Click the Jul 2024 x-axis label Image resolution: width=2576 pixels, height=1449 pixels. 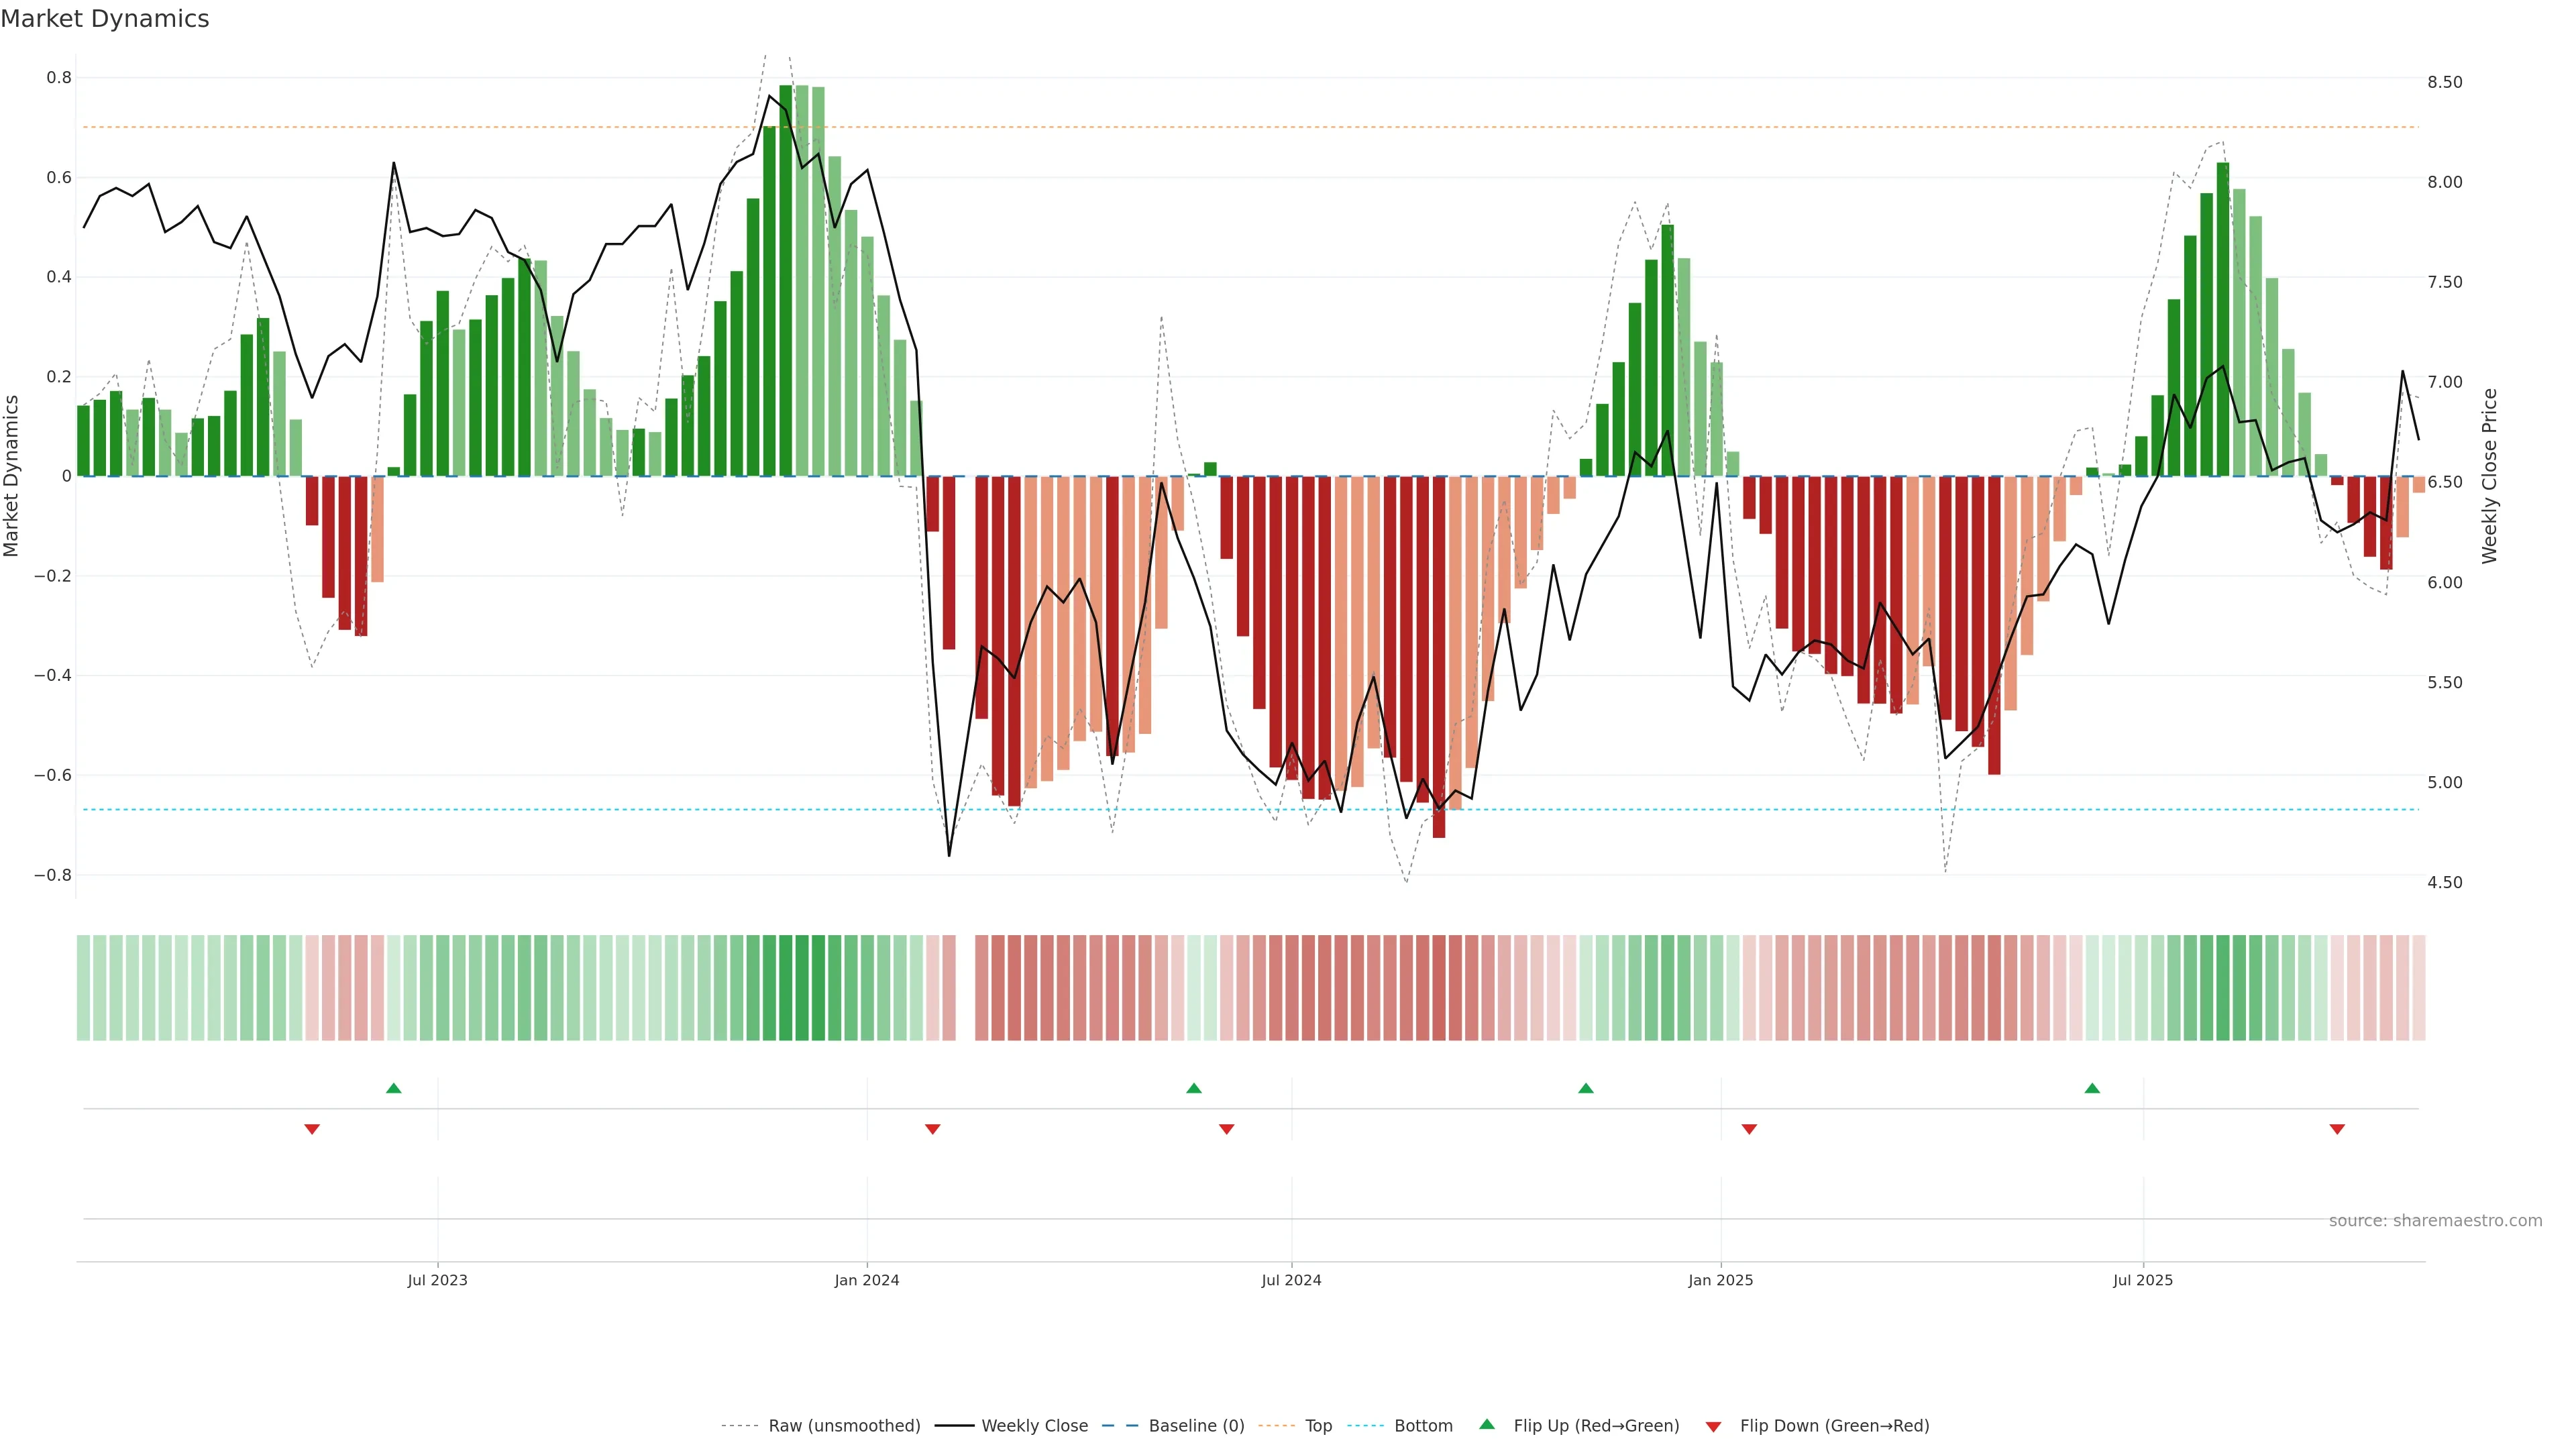(x=1291, y=1280)
